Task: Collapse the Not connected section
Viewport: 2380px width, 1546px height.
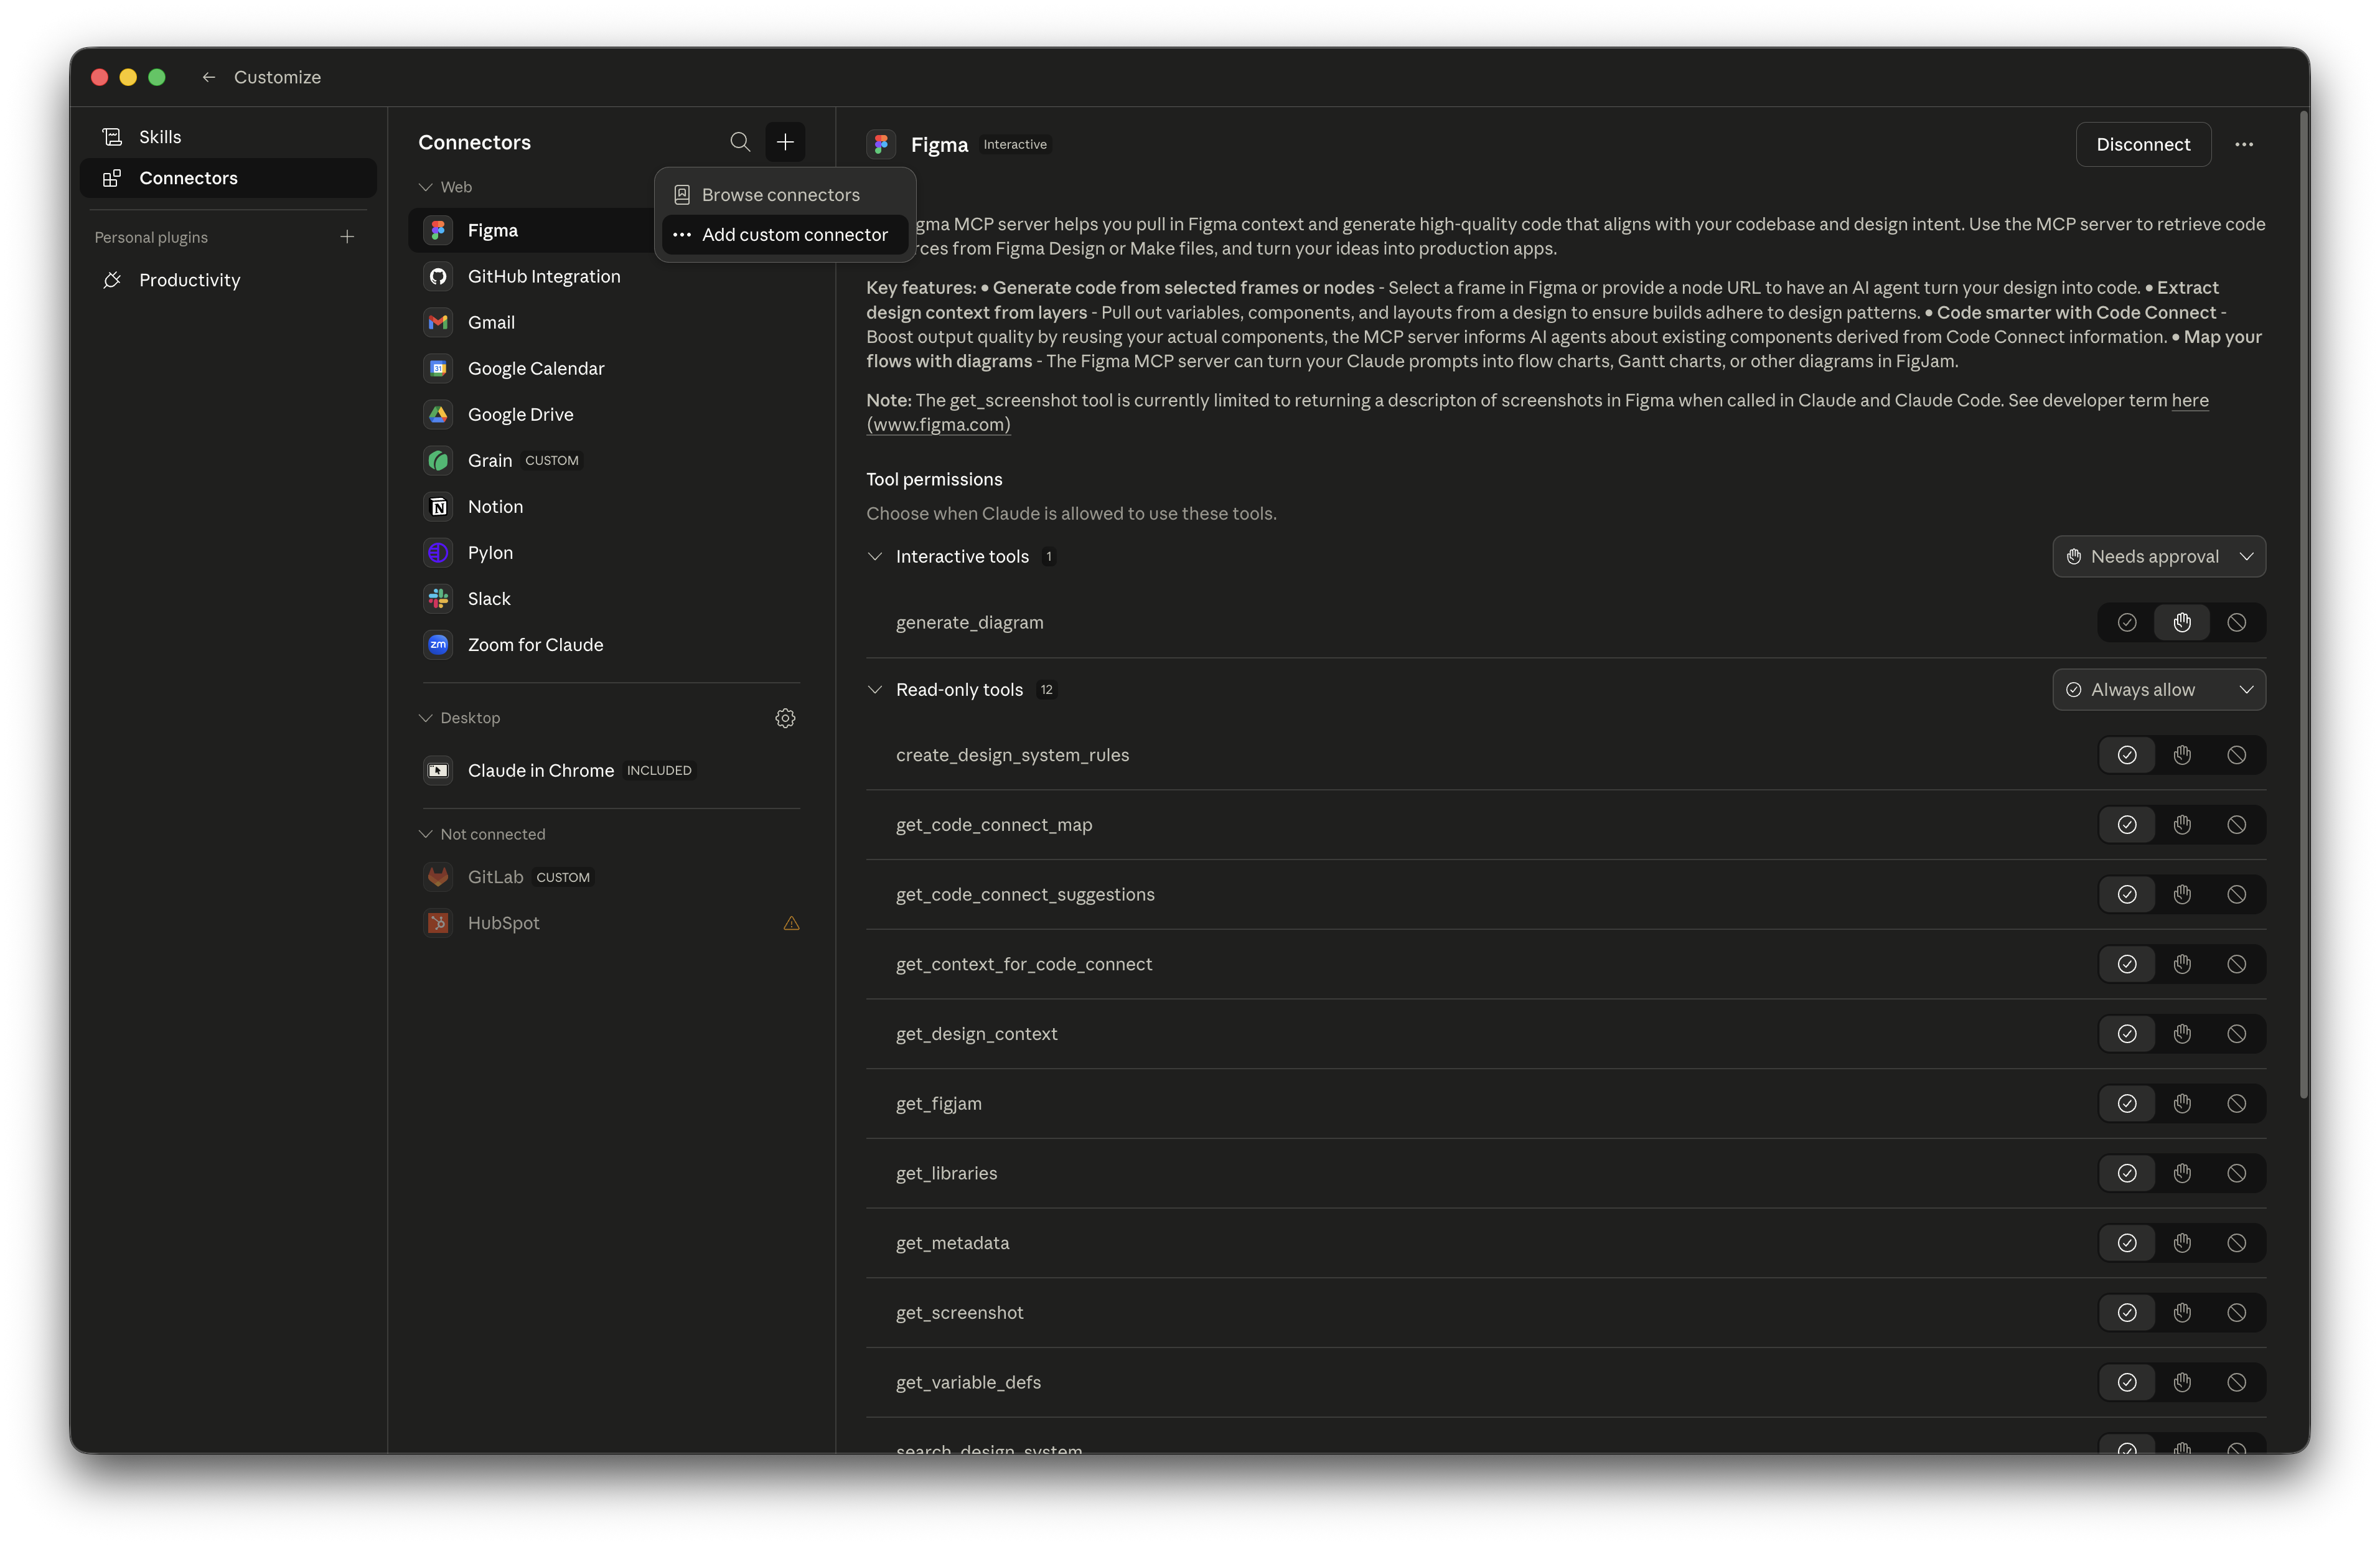Action: pyautogui.click(x=425, y=833)
